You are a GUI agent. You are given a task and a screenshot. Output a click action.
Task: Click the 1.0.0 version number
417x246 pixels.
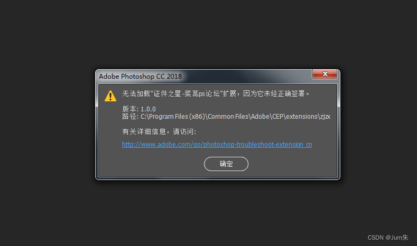pos(148,109)
